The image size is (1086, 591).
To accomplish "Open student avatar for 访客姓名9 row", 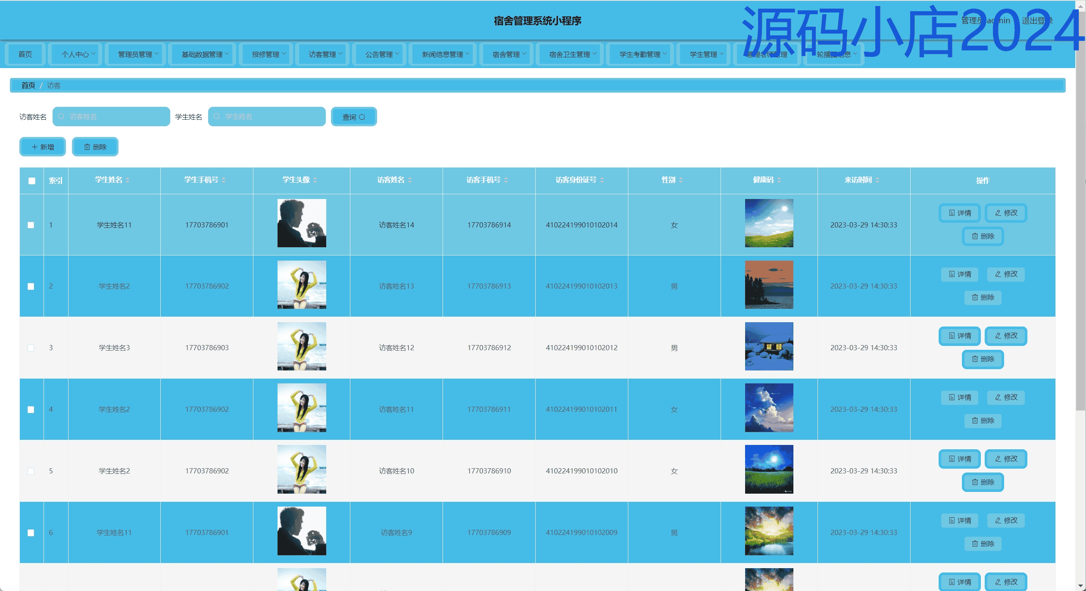I will [x=302, y=531].
